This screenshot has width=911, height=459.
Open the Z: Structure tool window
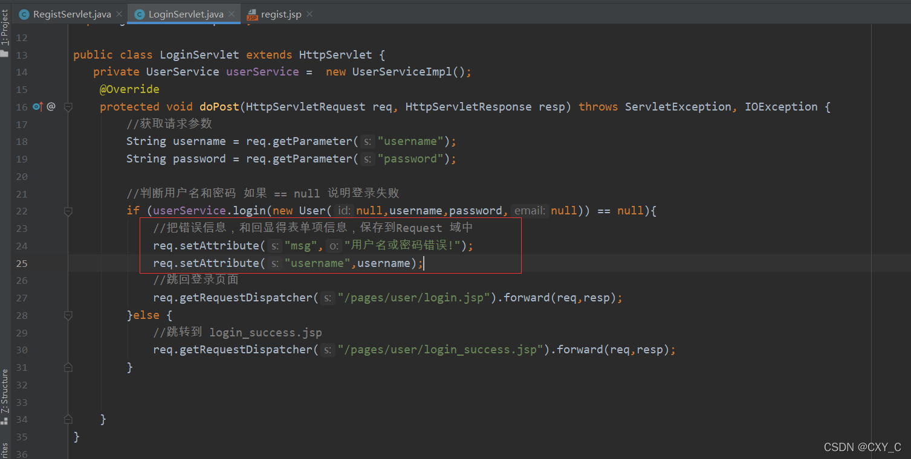(x=5, y=391)
